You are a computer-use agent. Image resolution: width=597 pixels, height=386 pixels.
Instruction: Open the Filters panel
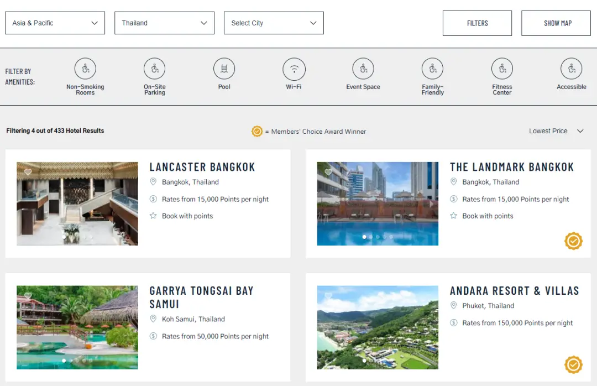(x=477, y=23)
